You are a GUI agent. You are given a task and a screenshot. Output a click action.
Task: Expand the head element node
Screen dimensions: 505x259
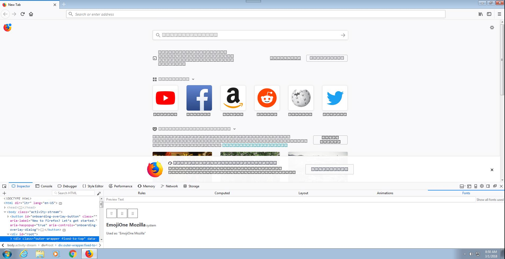pos(5,208)
